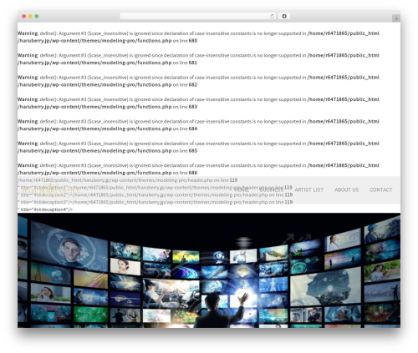Click the browser reload icon
The image size is (418, 353).
coord(272,17)
